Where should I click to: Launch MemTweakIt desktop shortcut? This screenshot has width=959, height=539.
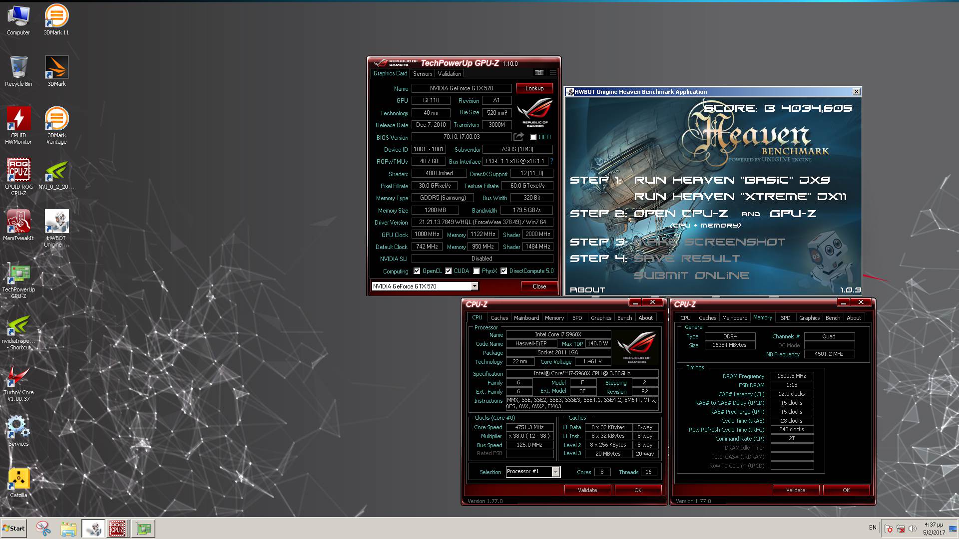pos(18,226)
